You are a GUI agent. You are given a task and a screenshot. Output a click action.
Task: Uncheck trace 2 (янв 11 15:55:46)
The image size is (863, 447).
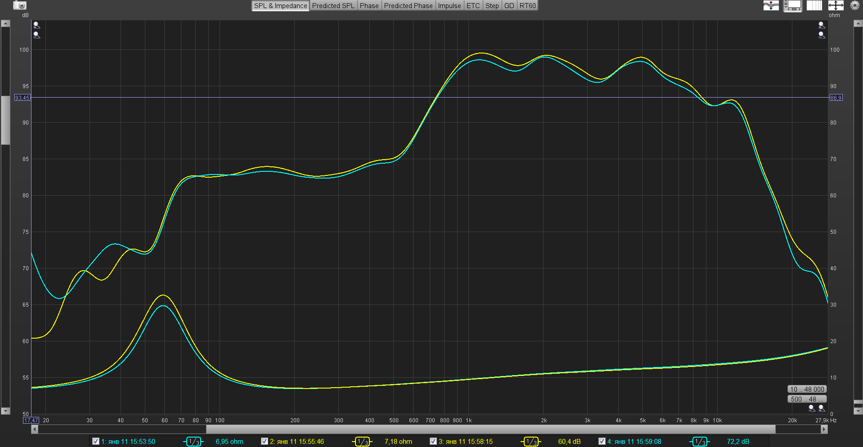264,441
